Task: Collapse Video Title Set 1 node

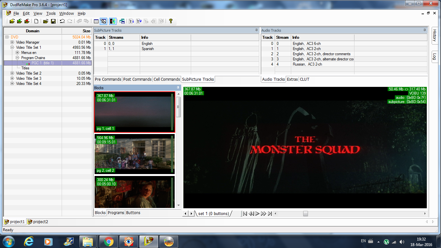Action: [12, 47]
